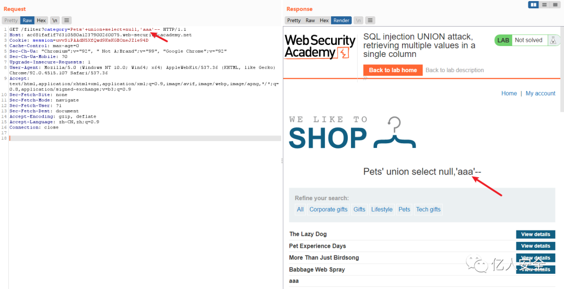This screenshot has width=564, height=289.
Task: Click The Lazy Dog product name
Action: 308,234
